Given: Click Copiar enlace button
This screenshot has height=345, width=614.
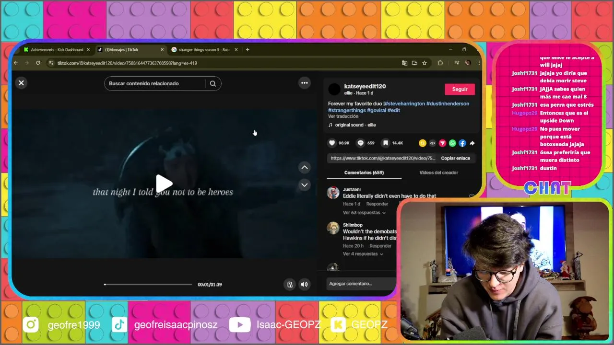Looking at the screenshot, I should tap(455, 158).
